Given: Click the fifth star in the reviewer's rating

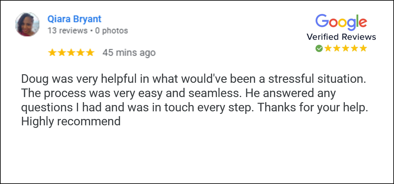Looking at the screenshot, I should 90,53.
